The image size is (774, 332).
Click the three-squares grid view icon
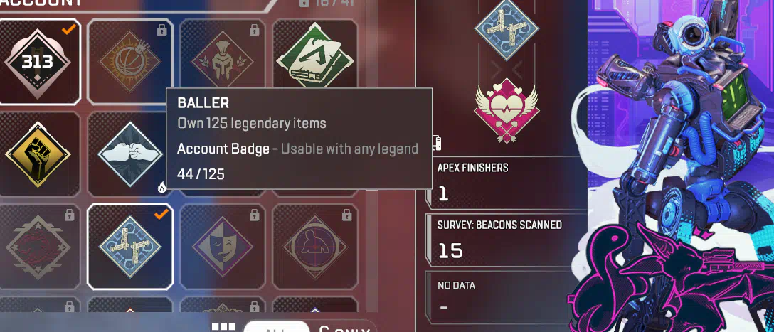223,328
